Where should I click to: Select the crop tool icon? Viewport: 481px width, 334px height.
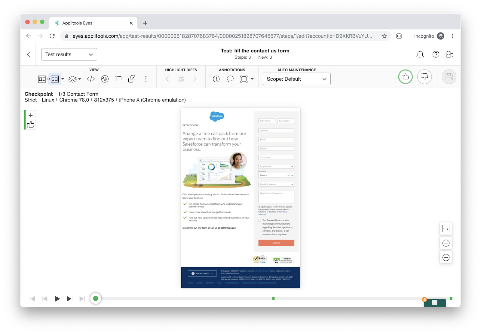pos(119,79)
